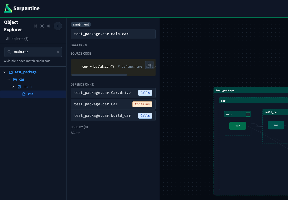The image size is (288, 200).
Task: Click the DEPENDS ON (3) heading
Action: click(x=82, y=85)
